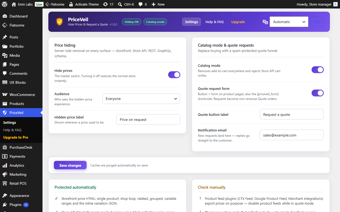Click Plugins plug icon in sidebar
This screenshot has height=212, width=340.
click(5, 205)
